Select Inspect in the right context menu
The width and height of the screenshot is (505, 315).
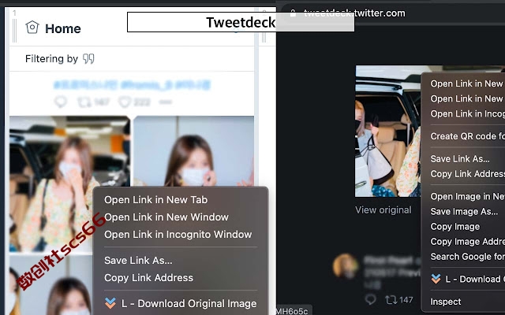(x=445, y=302)
